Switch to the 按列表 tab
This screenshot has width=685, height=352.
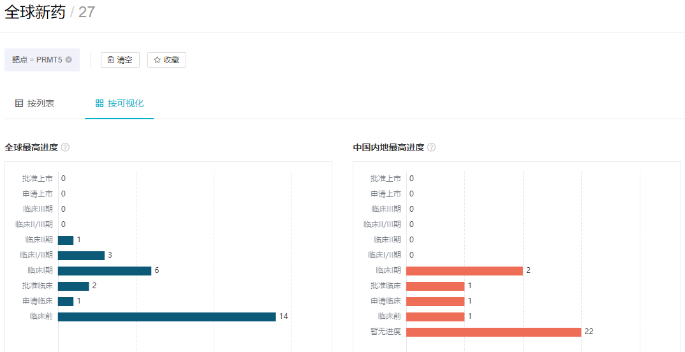35,103
